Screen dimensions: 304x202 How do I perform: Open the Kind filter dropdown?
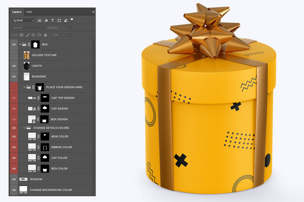[23, 20]
